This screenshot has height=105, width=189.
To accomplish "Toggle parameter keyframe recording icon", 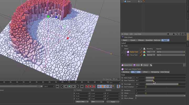I will (x=110, y=86).
